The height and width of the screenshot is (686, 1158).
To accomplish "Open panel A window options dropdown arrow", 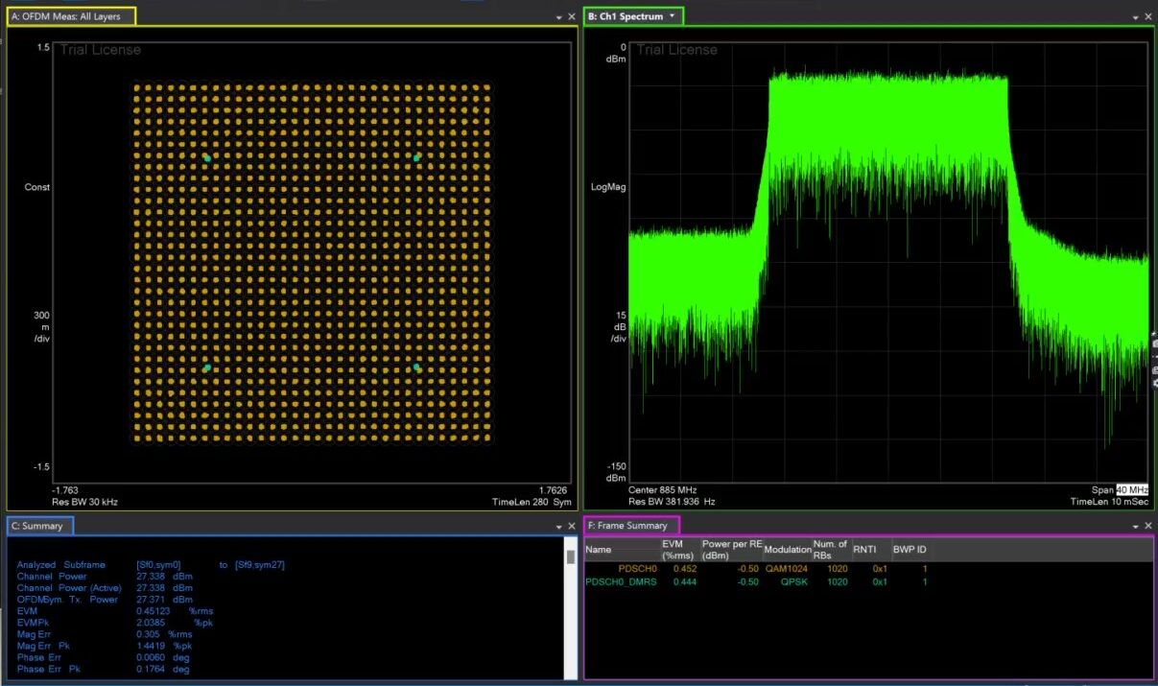I will click(559, 17).
